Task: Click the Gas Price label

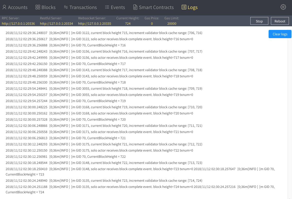Action: 152,18
